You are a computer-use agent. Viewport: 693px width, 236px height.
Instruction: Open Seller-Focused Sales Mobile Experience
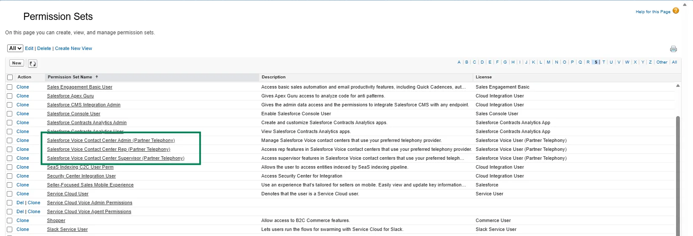pyautogui.click(x=90, y=185)
